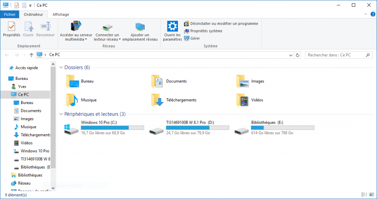Select the Documents folder in main pane

[x=169, y=81]
